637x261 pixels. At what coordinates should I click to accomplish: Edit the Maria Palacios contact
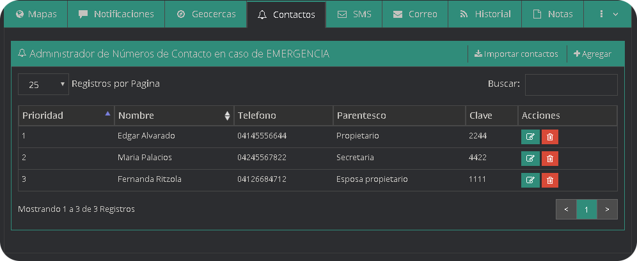[530, 158]
